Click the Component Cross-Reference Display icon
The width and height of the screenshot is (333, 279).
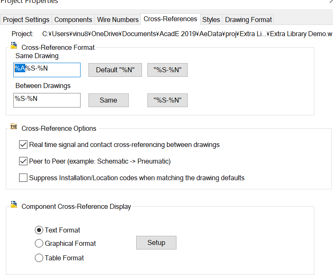click(x=14, y=204)
